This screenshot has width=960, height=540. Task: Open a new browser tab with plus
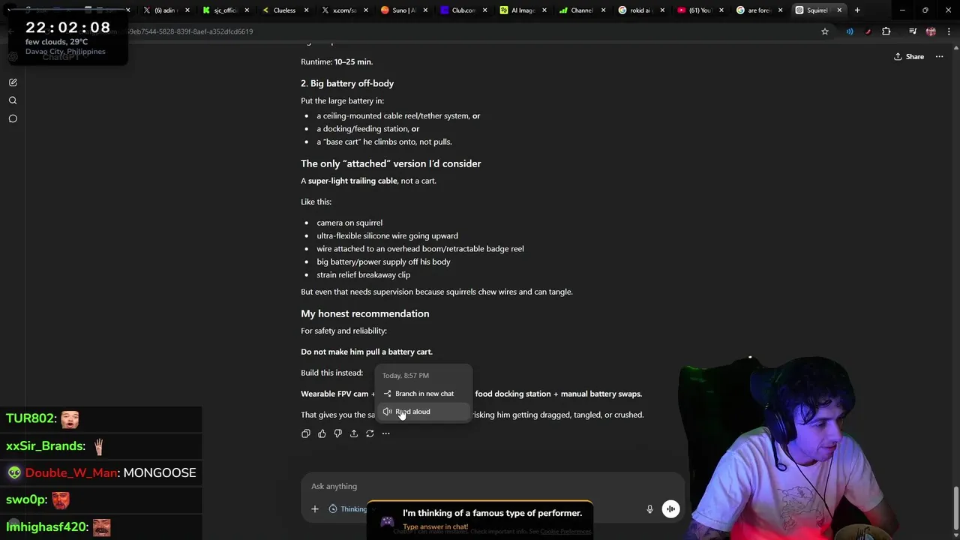[857, 10]
